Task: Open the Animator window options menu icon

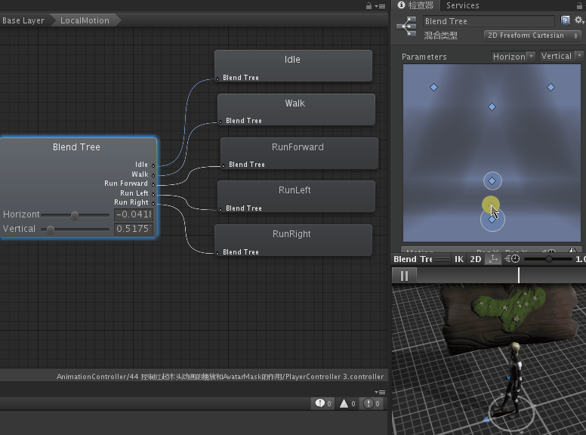Action: [x=380, y=6]
